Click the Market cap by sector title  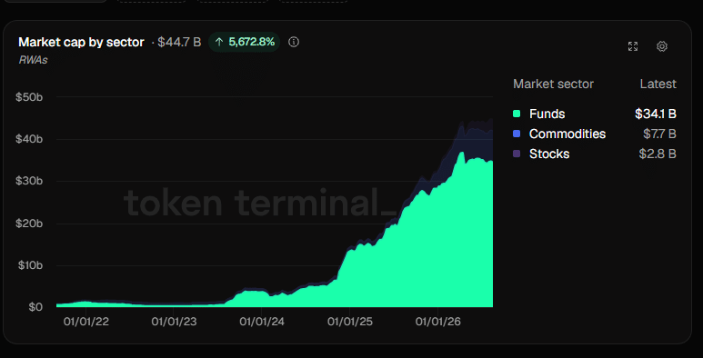tap(81, 42)
